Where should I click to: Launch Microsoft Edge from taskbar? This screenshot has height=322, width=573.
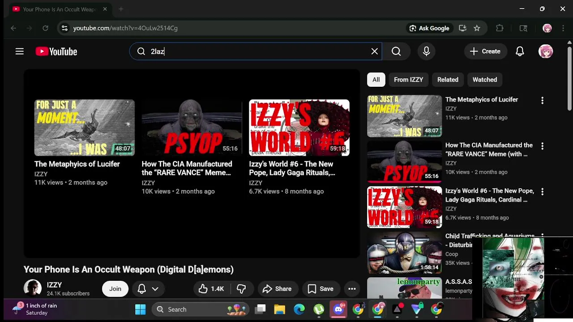point(299,309)
